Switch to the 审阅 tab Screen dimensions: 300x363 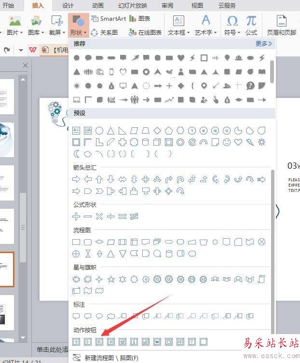click(x=167, y=6)
